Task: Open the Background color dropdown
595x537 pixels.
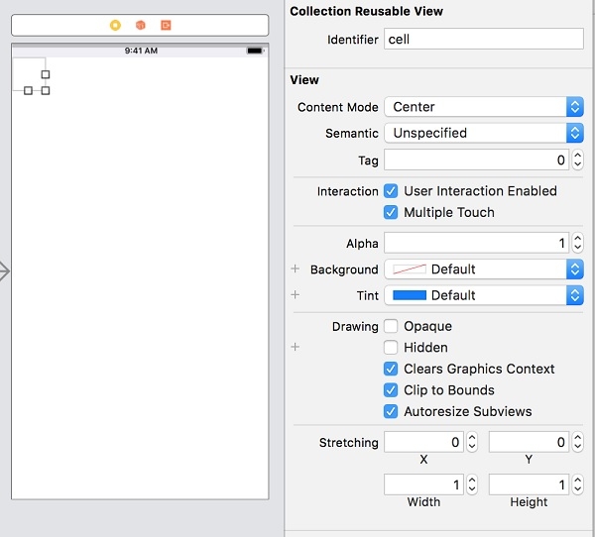Action: (483, 269)
